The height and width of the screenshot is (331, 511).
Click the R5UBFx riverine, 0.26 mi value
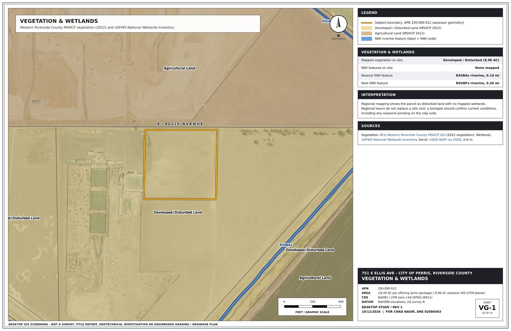(478, 83)
